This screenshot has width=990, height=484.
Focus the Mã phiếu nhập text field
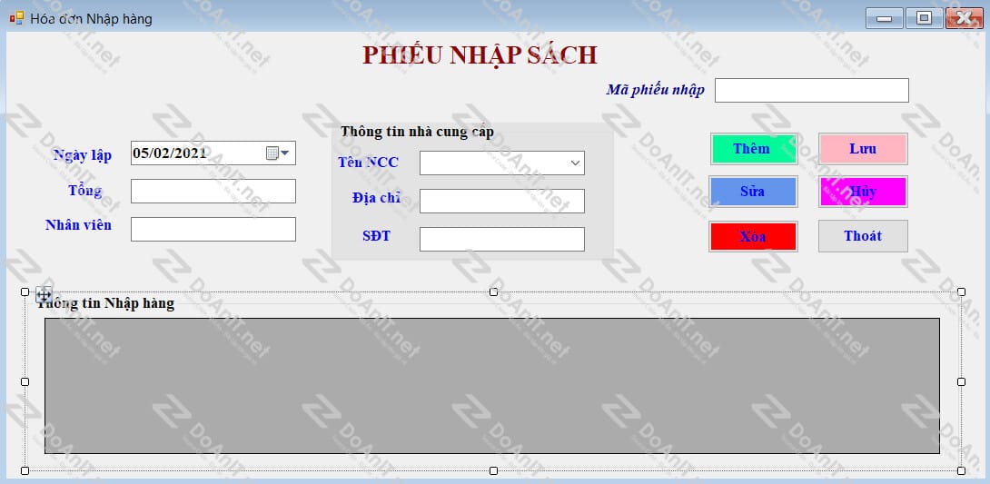811,90
